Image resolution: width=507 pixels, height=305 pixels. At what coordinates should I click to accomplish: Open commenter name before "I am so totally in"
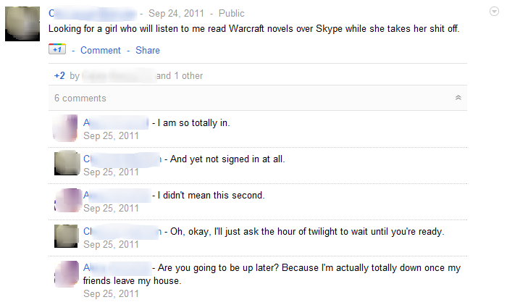(x=116, y=122)
